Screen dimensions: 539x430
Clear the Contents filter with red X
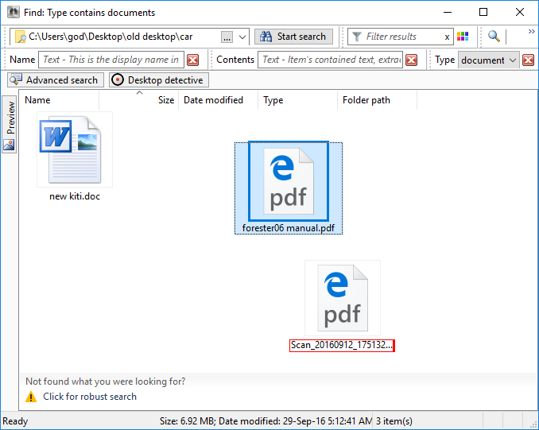411,60
